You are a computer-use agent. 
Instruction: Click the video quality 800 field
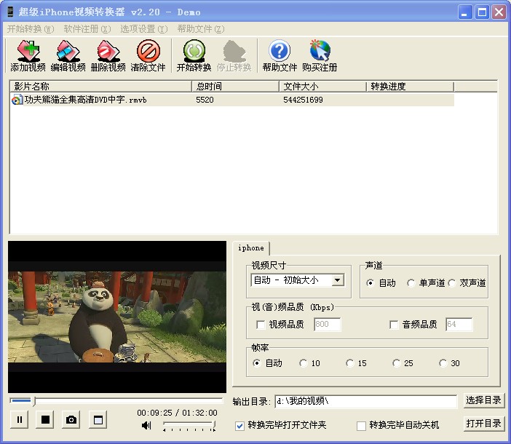(x=327, y=324)
